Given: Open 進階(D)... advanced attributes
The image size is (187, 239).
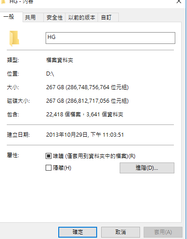Looking at the screenshot, I should click(x=147, y=168).
